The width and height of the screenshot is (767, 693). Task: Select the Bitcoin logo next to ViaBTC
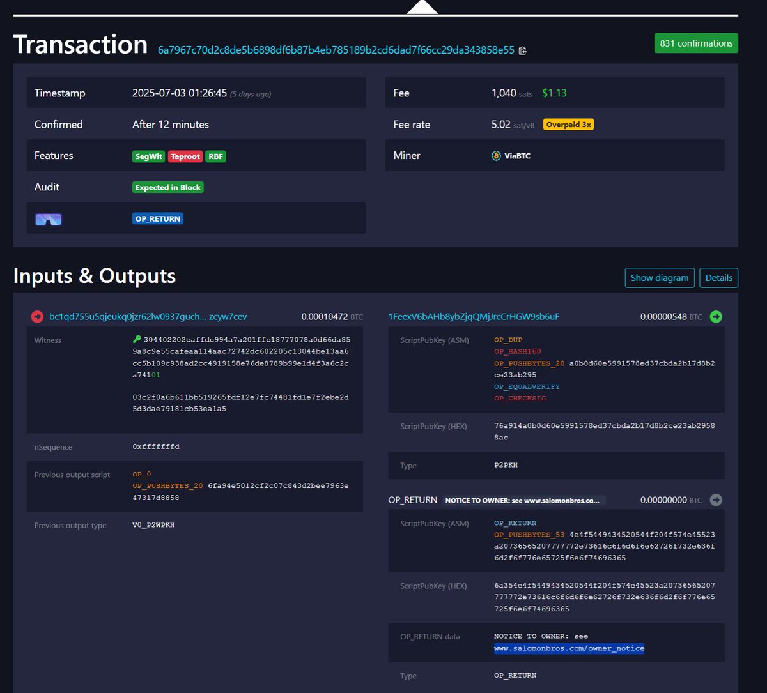[x=495, y=155]
